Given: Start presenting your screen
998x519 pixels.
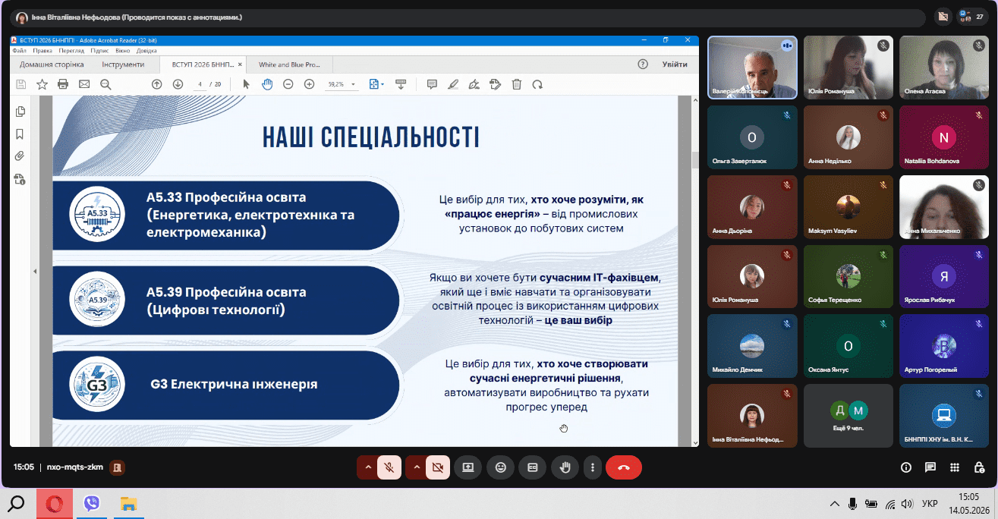Looking at the screenshot, I should point(468,467).
